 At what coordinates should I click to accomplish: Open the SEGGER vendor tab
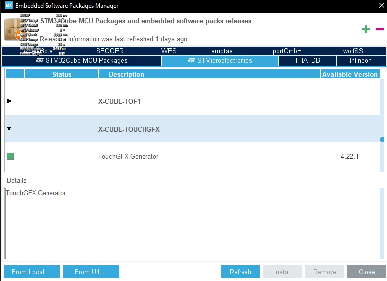click(x=110, y=51)
